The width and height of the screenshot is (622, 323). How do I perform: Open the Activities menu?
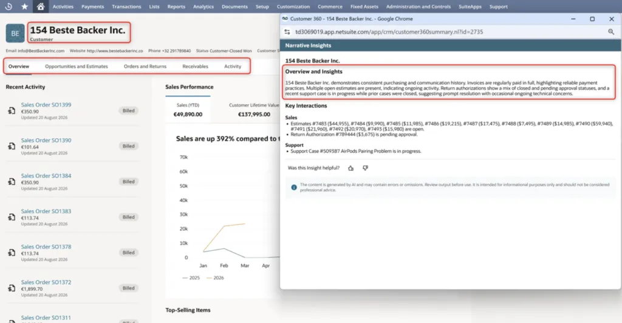63,7
